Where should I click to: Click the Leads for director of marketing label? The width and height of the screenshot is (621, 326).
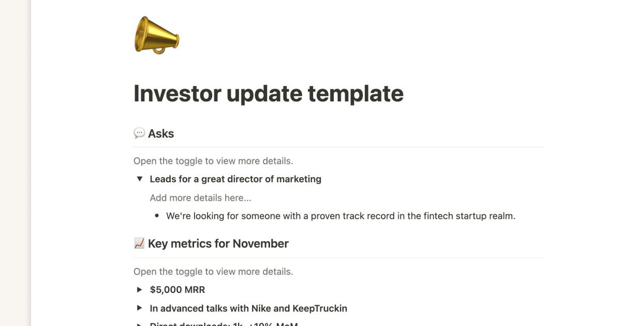(235, 179)
